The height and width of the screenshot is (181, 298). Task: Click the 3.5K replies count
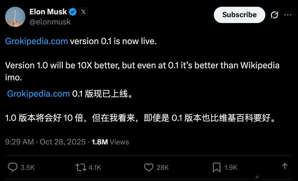[28, 168]
